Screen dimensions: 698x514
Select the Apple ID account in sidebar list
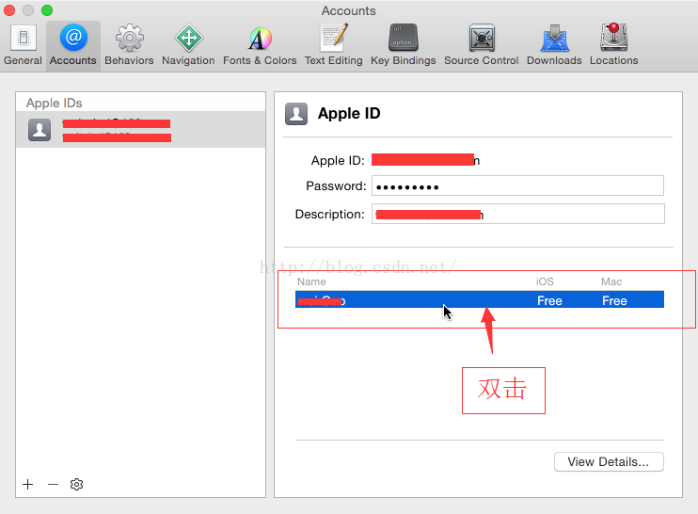(x=141, y=130)
